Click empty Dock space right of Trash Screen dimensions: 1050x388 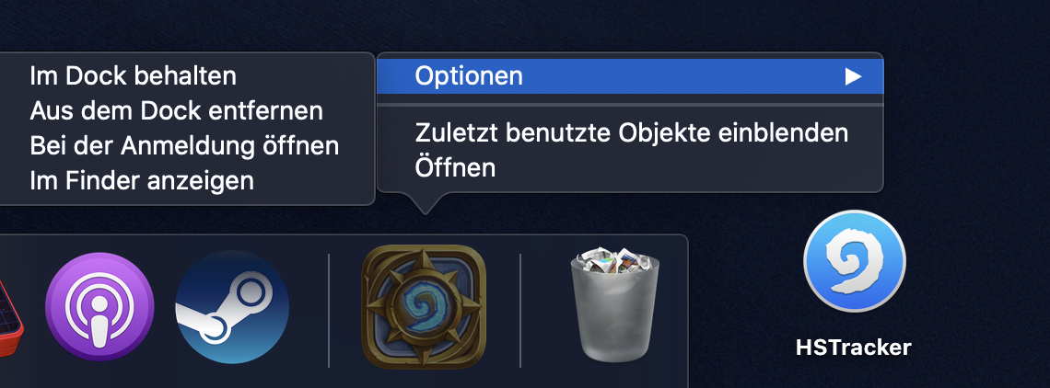tap(665, 313)
